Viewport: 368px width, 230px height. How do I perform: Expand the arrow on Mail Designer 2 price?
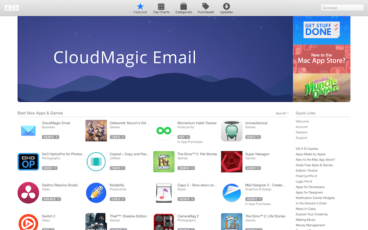(260, 199)
